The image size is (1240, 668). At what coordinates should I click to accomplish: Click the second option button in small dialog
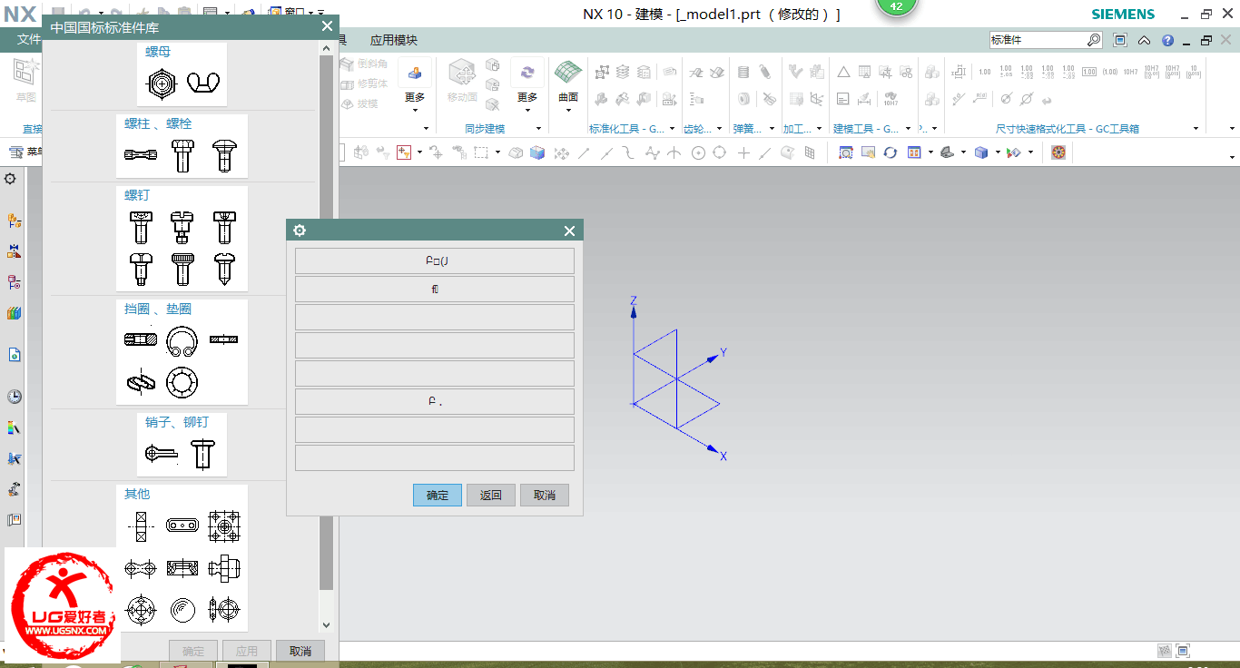point(435,290)
